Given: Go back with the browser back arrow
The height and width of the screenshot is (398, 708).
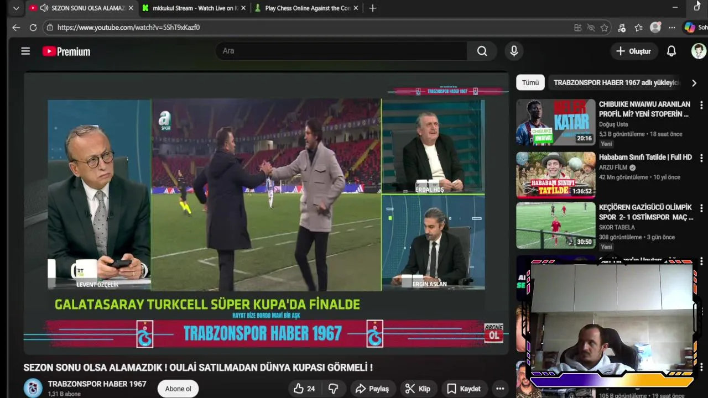Looking at the screenshot, I should tap(16, 27).
